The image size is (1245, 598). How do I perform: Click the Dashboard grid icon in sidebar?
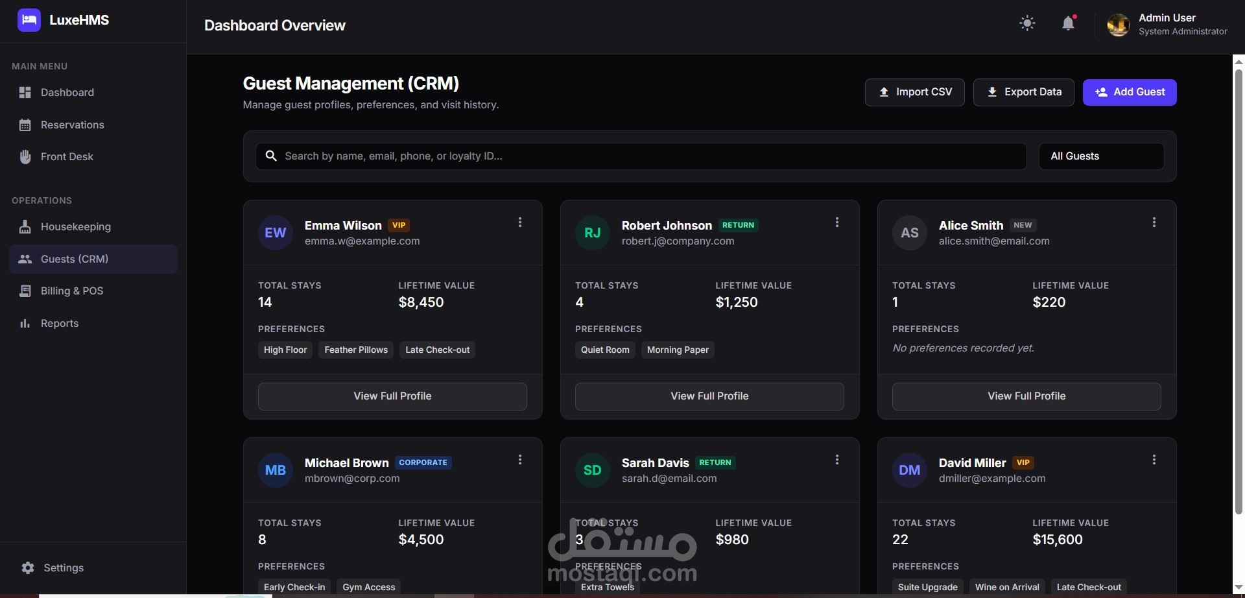coord(25,93)
